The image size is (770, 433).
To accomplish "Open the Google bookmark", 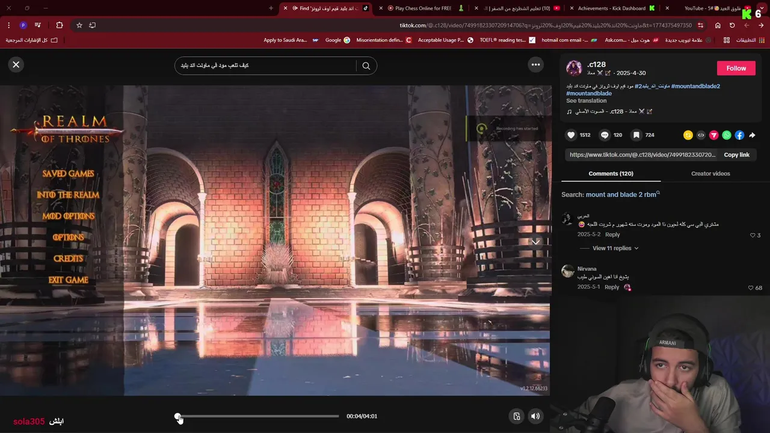I will pyautogui.click(x=337, y=40).
